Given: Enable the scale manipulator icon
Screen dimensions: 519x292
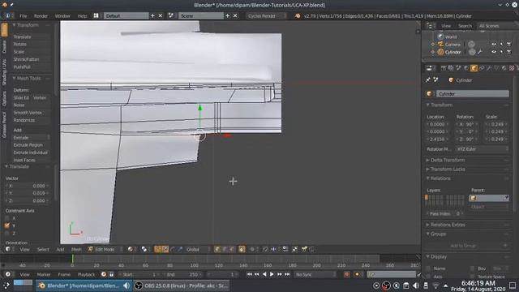Looking at the screenshot, I should coord(180,249).
